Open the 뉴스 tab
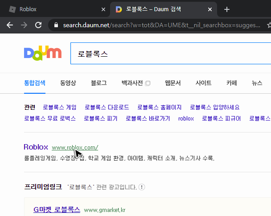The width and height of the screenshot is (271, 216). tap(257, 83)
